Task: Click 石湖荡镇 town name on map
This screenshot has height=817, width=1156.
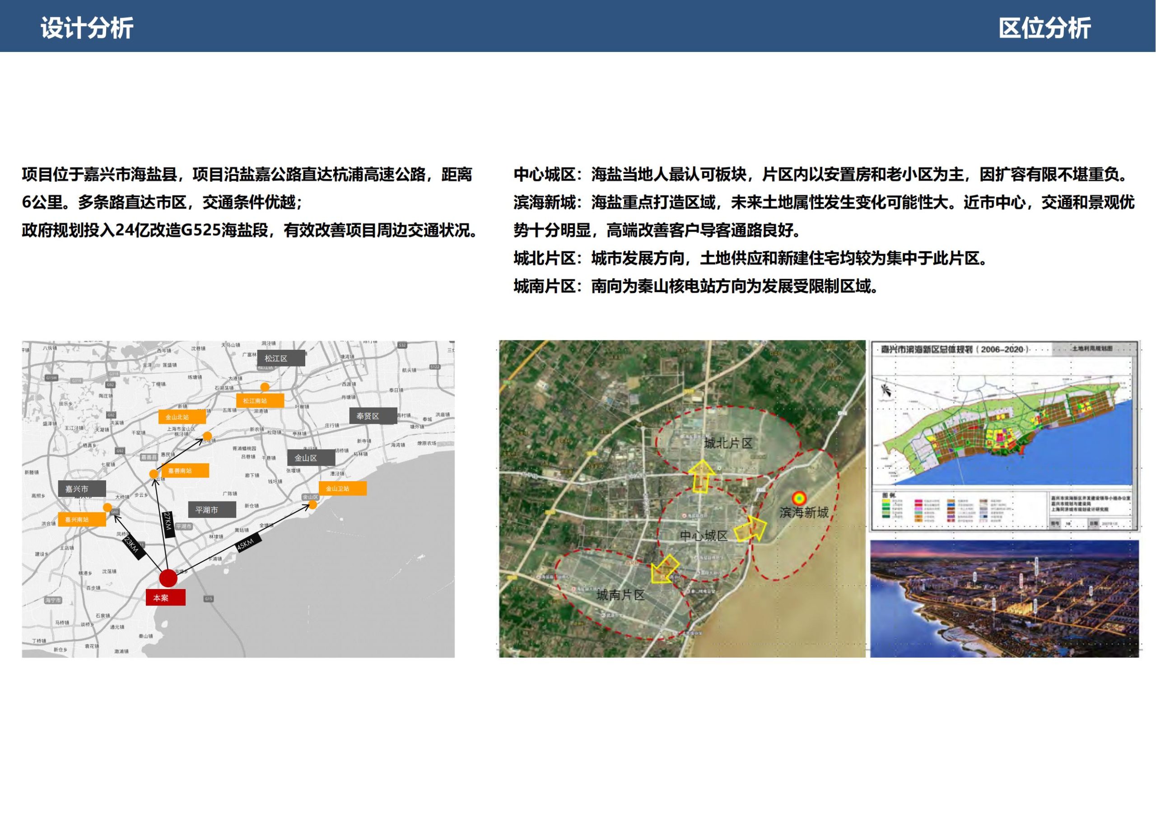Action: point(224,388)
